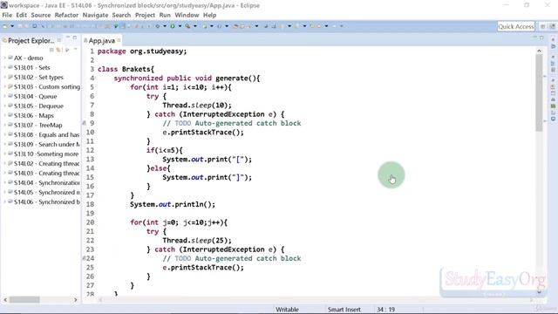Expand the S13L06 - Maps project
558x314 pixels.
tap(5, 115)
